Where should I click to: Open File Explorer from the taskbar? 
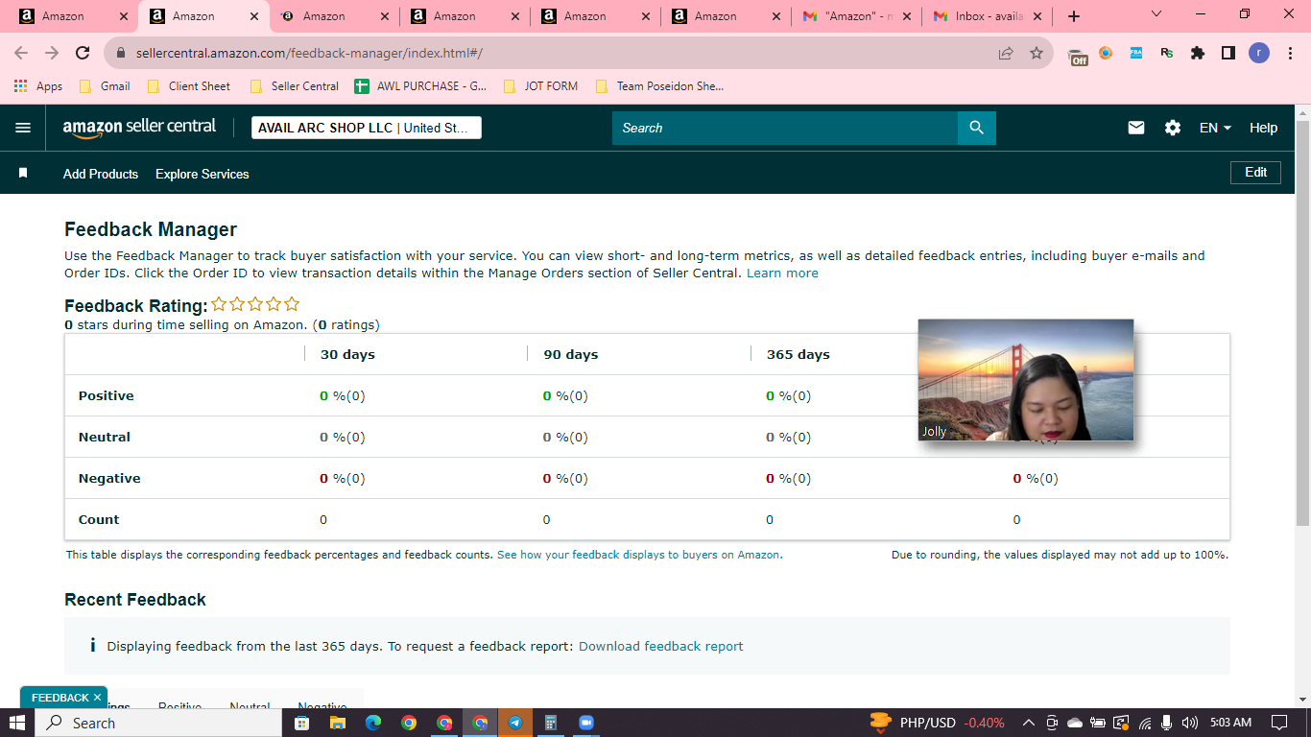tap(337, 723)
